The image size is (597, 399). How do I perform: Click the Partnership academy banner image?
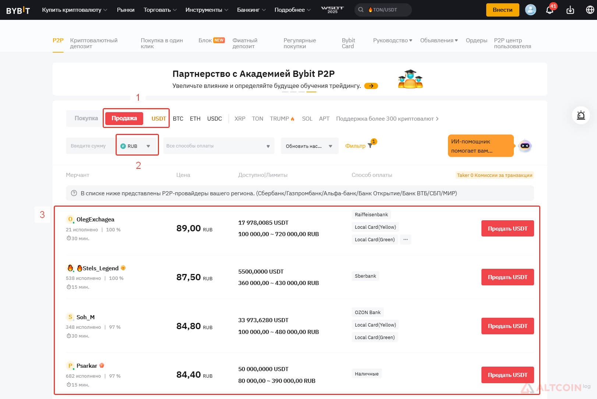[x=410, y=79]
